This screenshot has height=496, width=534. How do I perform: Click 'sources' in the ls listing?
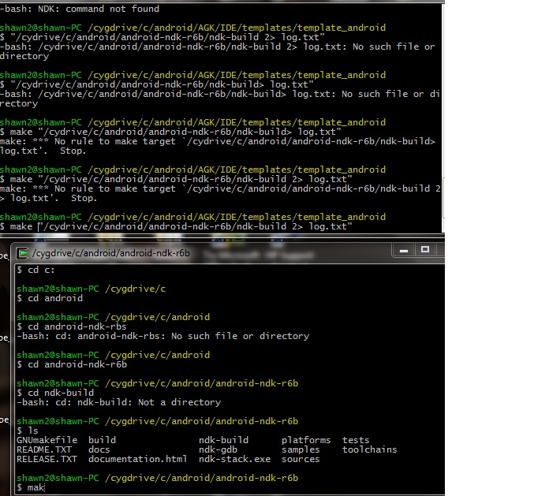[301, 459]
